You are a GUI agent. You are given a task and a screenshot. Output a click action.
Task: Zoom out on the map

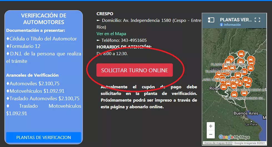coord(211,135)
